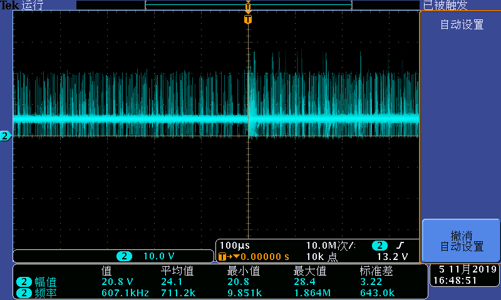
Task: Click the 撤消自动设置 undo autoset button
Action: click(461, 241)
